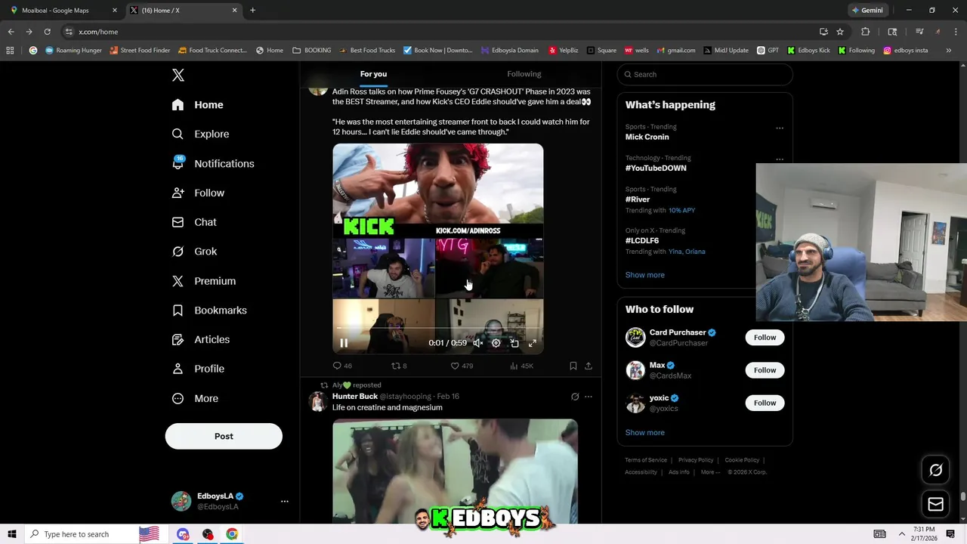
Task: Open Chat in the X sidebar
Action: click(195, 222)
